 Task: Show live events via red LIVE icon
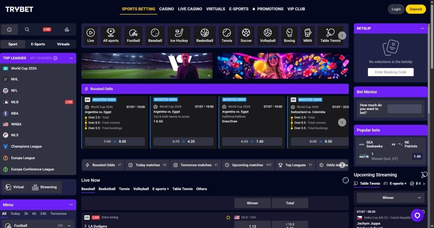click(x=47, y=30)
